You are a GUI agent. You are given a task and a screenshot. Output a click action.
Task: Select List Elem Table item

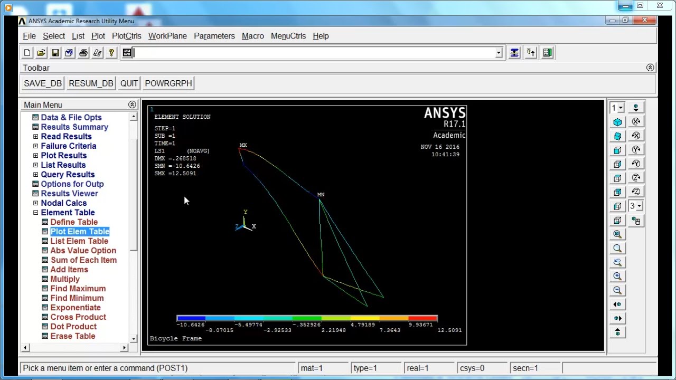click(x=79, y=241)
